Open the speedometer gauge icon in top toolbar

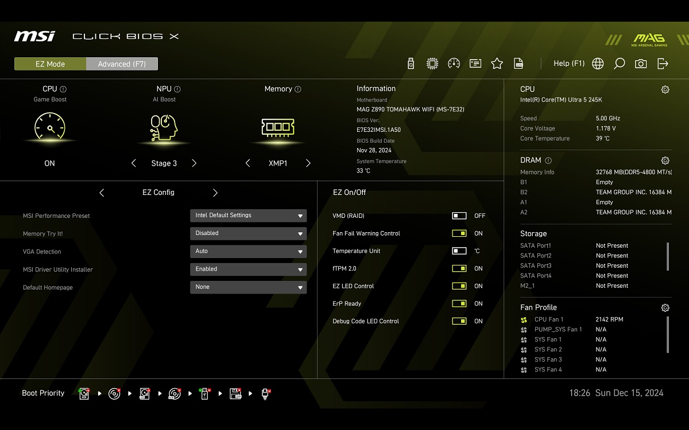(x=454, y=64)
